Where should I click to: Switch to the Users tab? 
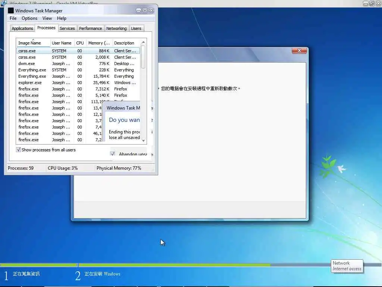click(x=136, y=28)
